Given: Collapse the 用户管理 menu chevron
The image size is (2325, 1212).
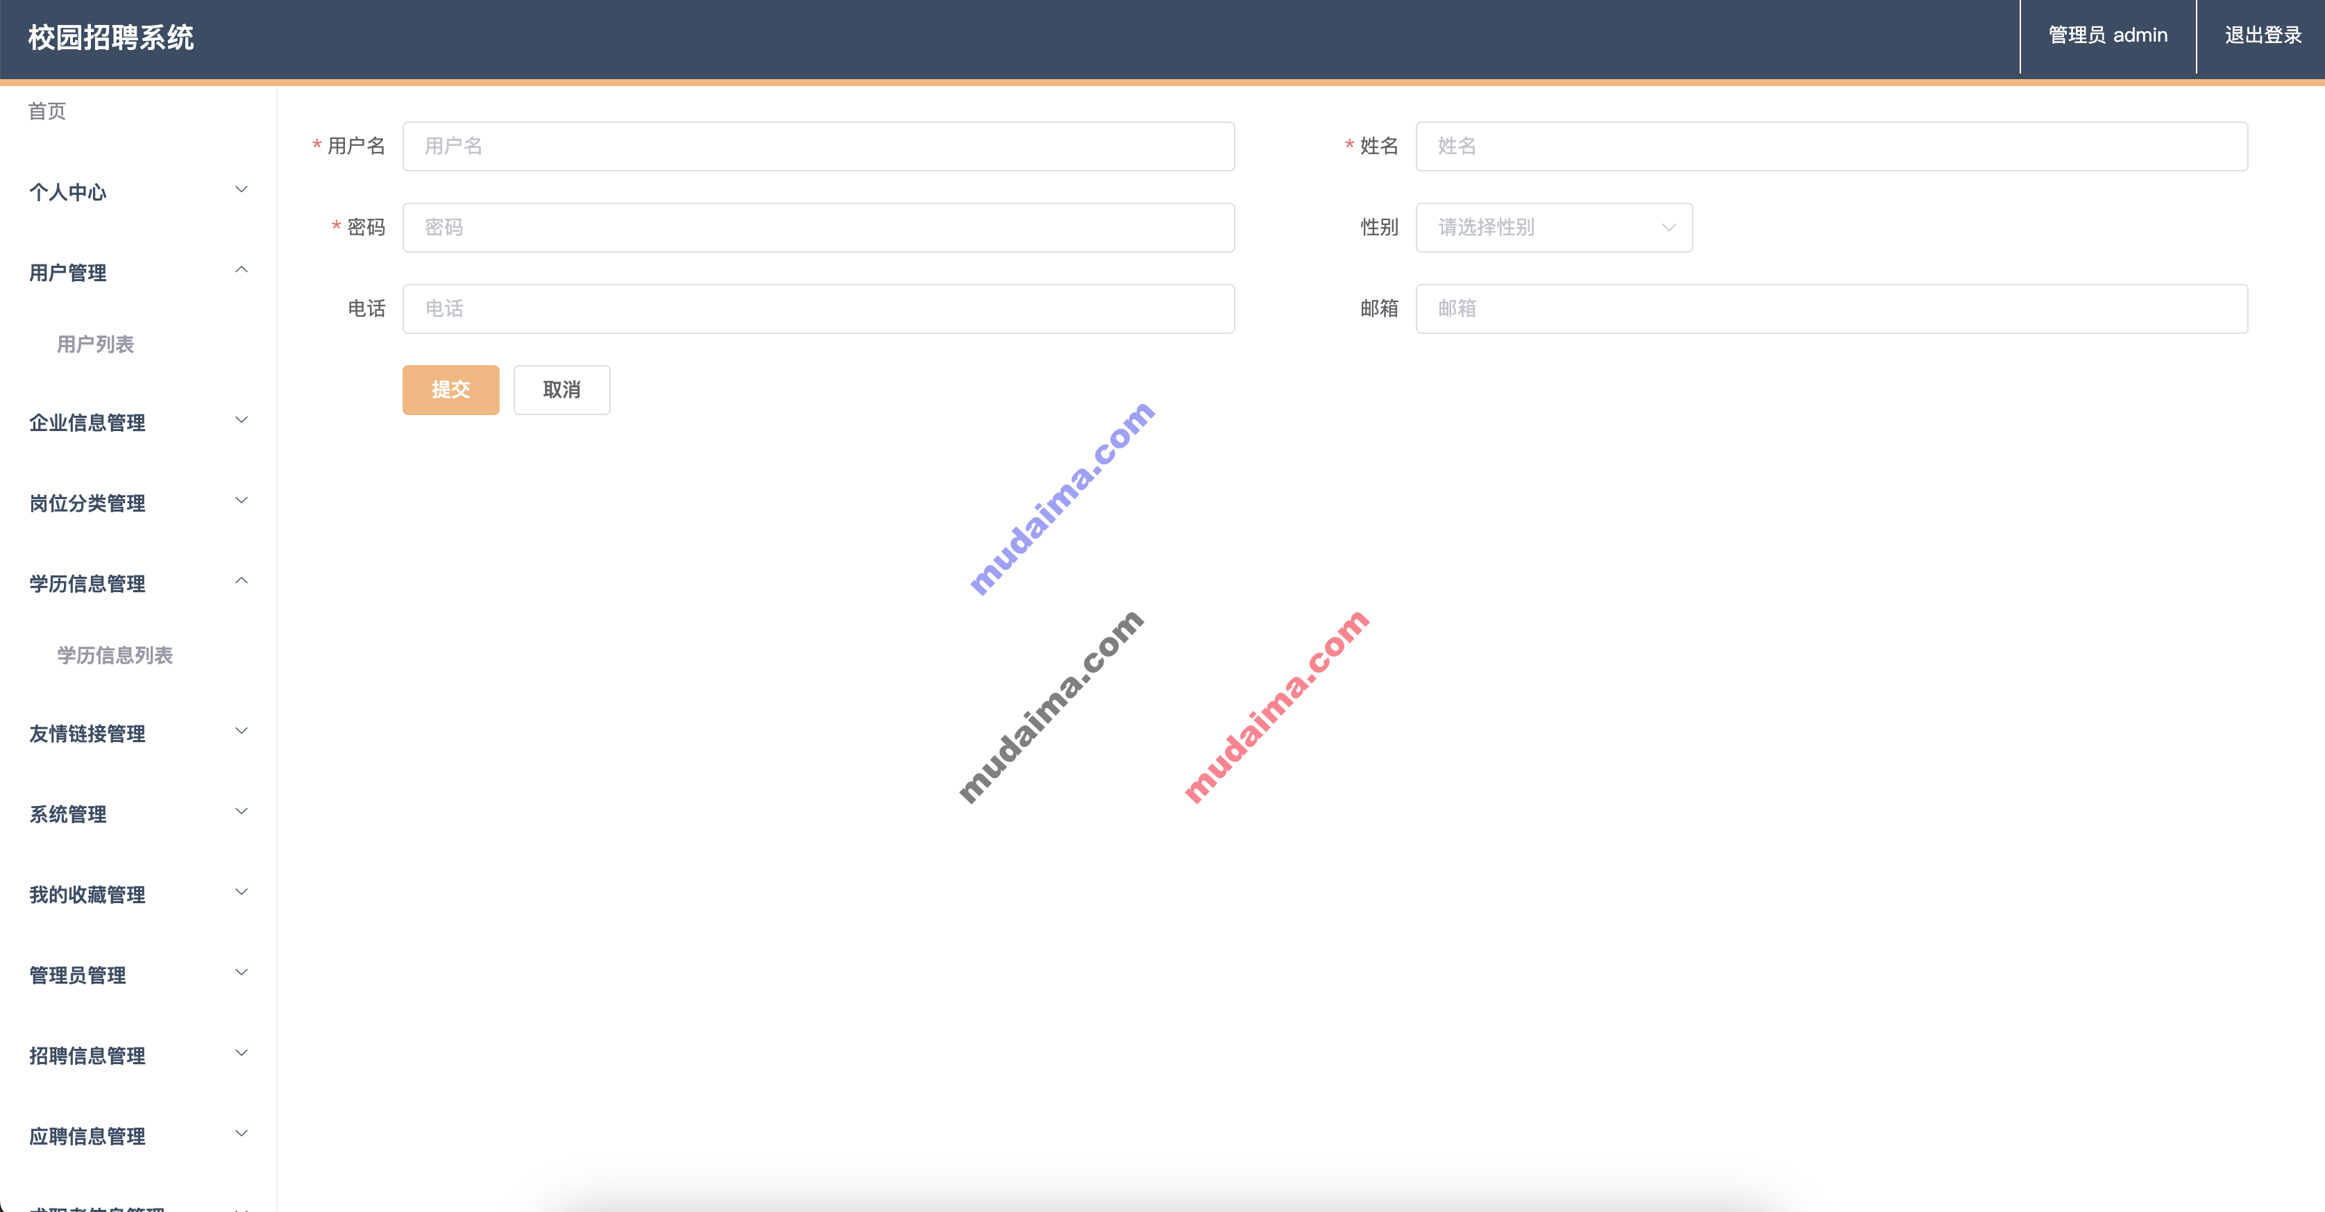Looking at the screenshot, I should tap(241, 270).
